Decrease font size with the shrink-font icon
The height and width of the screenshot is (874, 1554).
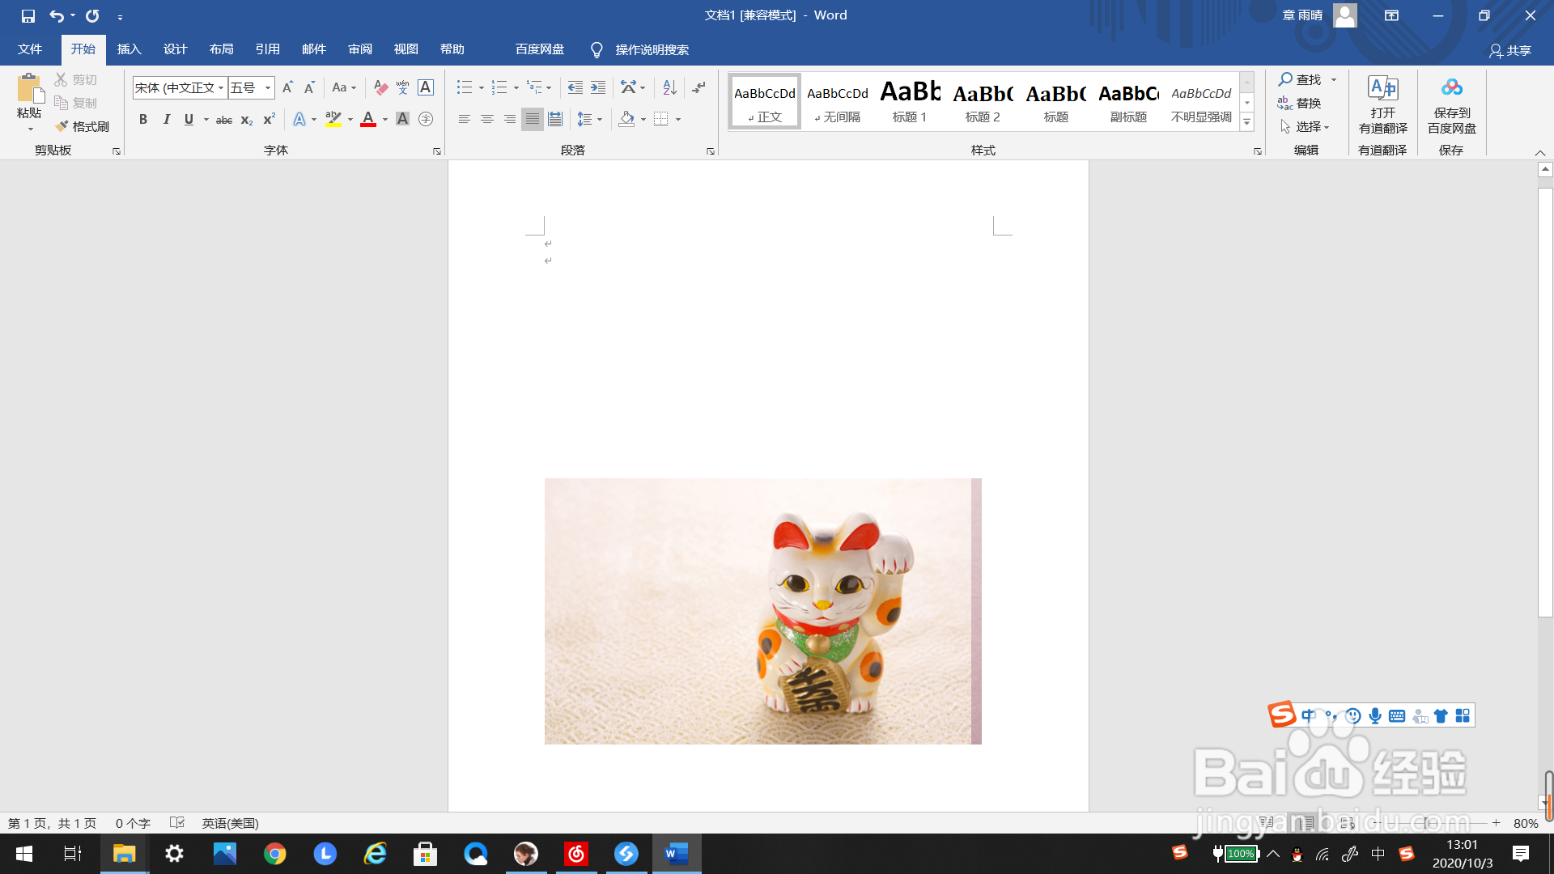(x=309, y=87)
